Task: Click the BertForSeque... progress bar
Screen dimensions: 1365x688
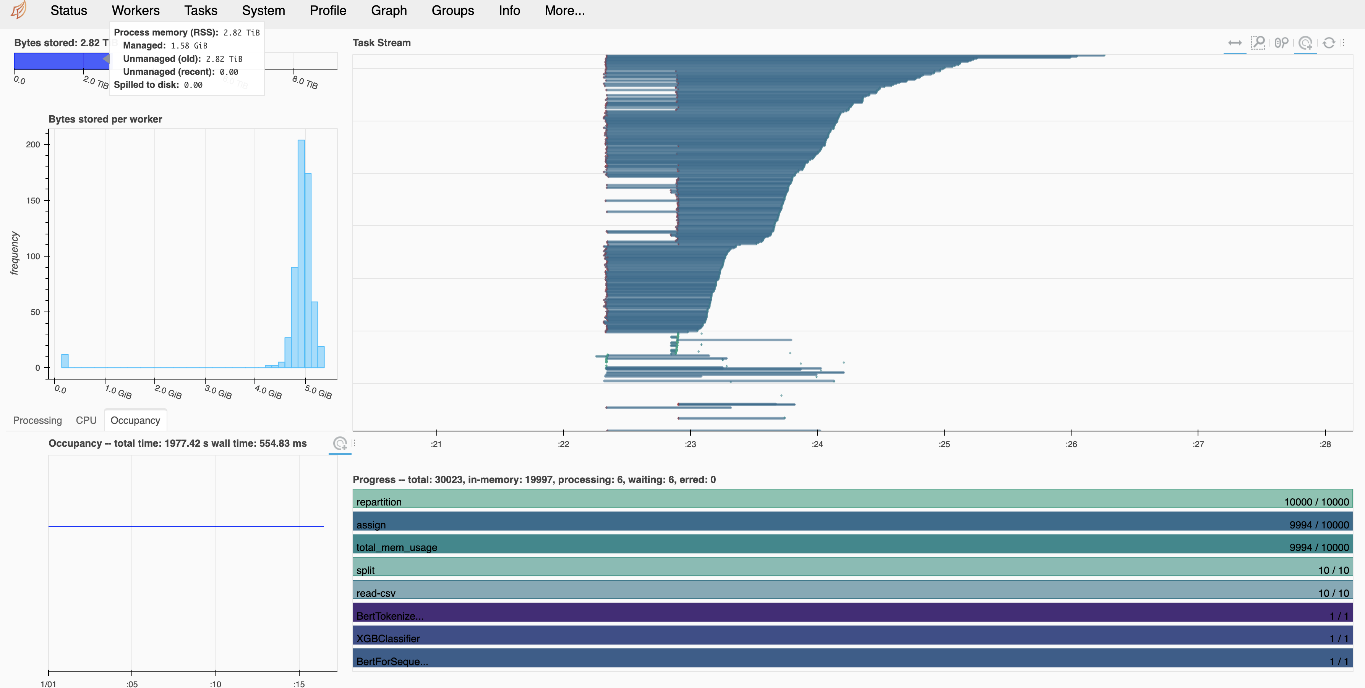Action: [x=853, y=658]
